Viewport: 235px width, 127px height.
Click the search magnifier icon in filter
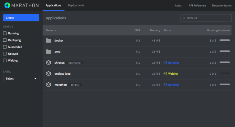(x=184, y=18)
